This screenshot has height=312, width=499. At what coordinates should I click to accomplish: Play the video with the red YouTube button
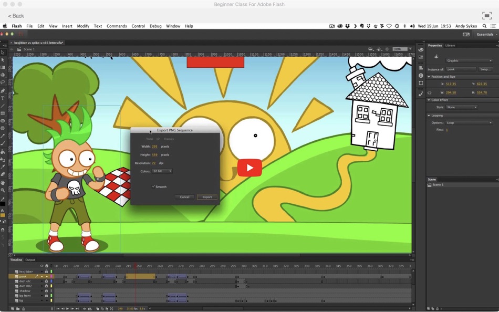coord(250,168)
